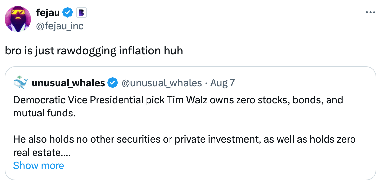This screenshot has width=385, height=187.
Task: Click the affiliate badge beside fejau's name
Action: click(81, 13)
